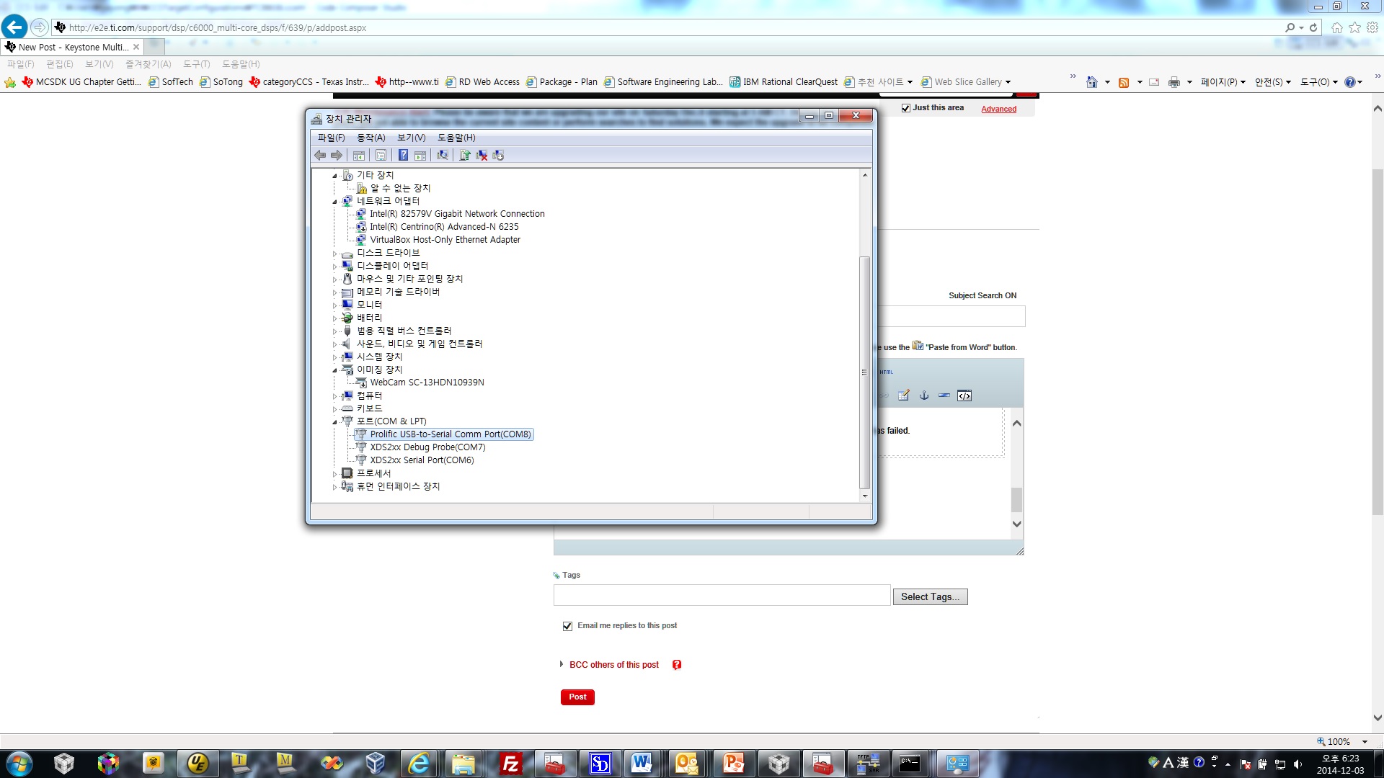Click the show/hide console tree icon
Screen dimensions: 1384x778
359,155
